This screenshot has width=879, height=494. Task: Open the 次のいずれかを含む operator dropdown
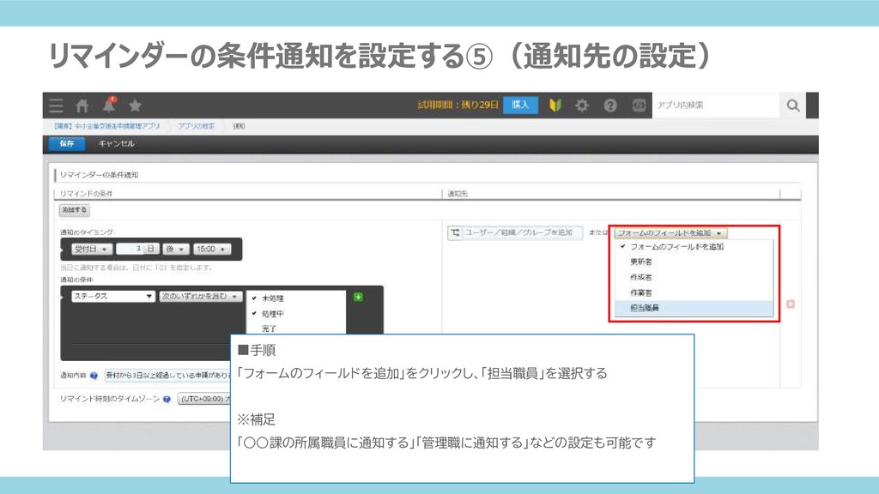pyautogui.click(x=200, y=296)
